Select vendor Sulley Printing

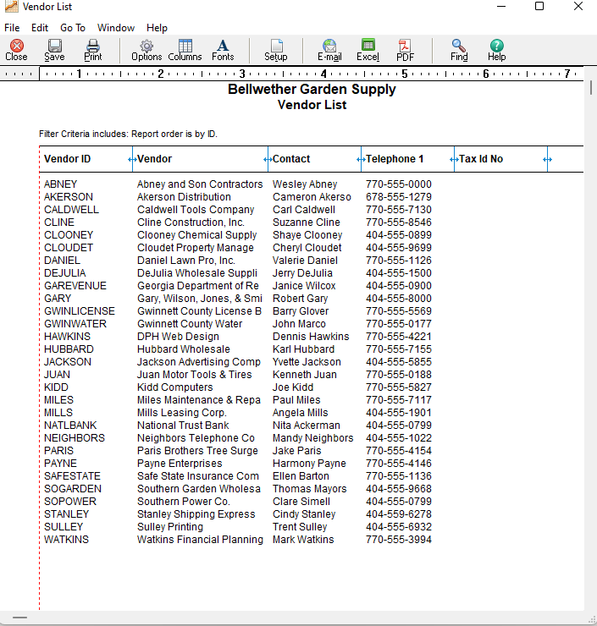170,527
